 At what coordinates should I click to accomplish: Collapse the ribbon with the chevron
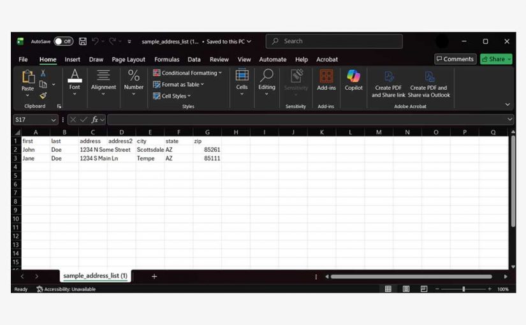click(x=508, y=105)
